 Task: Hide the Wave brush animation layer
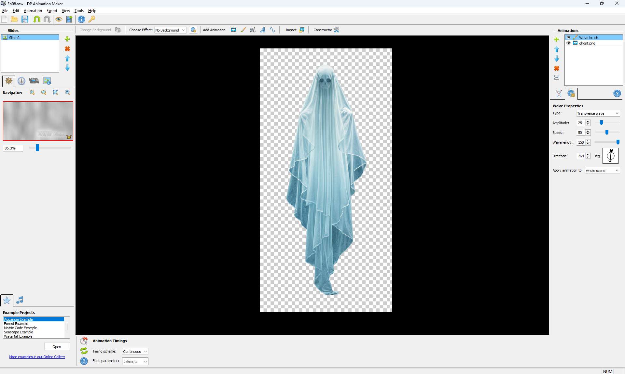click(569, 38)
